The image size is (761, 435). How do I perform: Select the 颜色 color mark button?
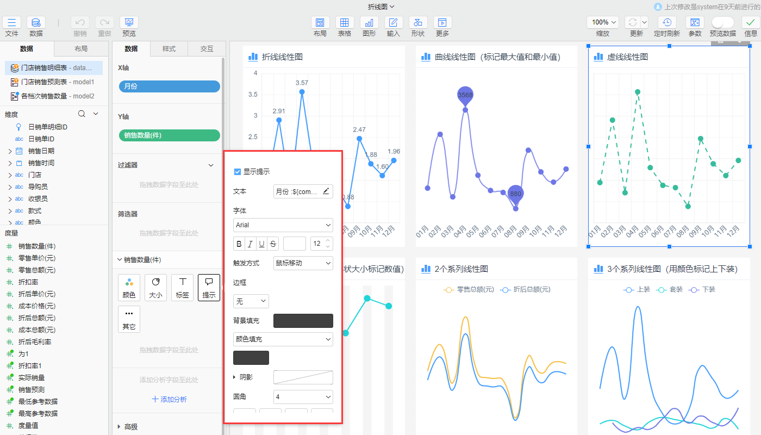129,288
